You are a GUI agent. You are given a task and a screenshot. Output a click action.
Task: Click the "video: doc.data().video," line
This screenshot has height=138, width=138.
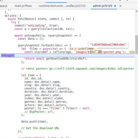44,98
